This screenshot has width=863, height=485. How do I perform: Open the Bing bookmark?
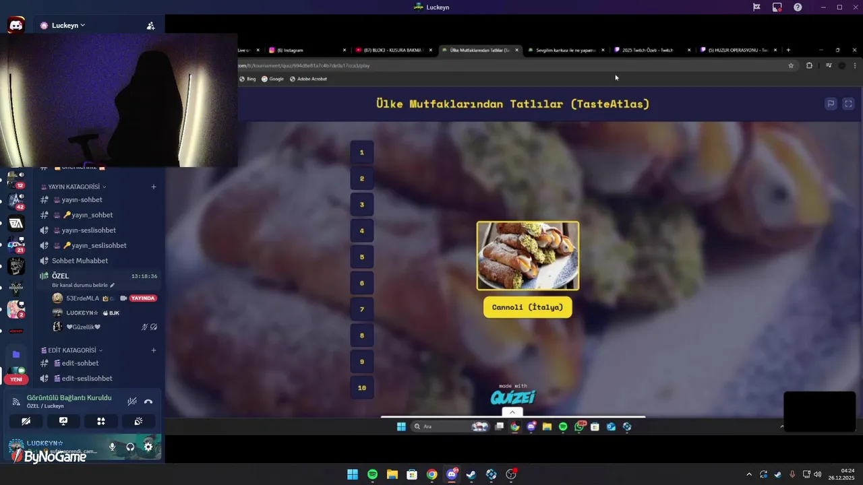[247, 79]
